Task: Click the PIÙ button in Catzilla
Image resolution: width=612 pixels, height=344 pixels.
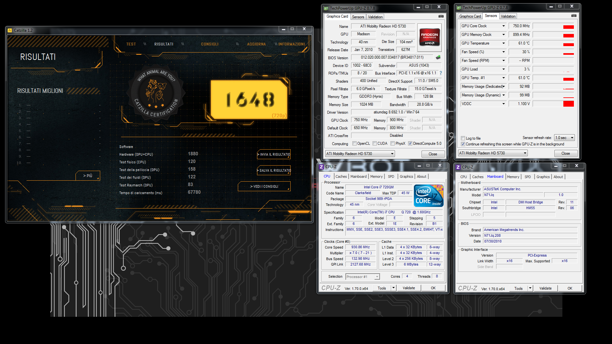Action: [88, 176]
